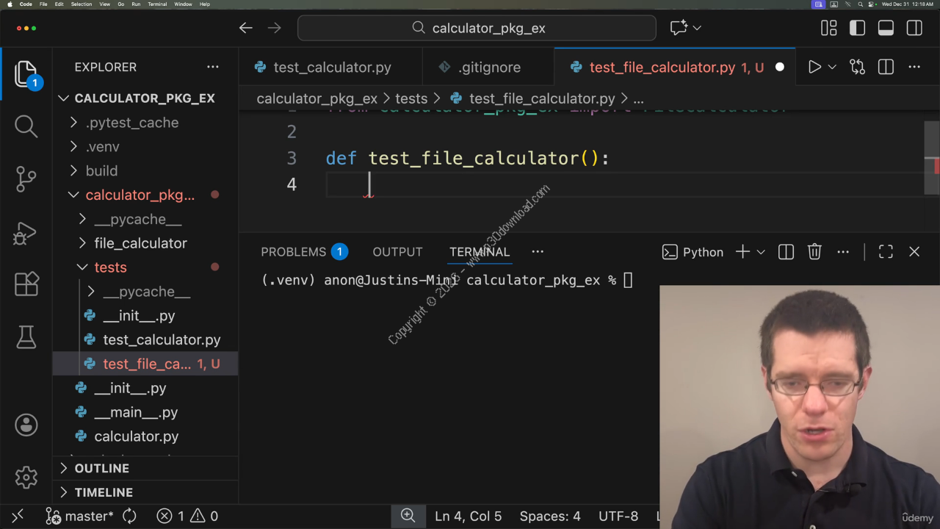Switch to the test_calculator.py tab
The width and height of the screenshot is (940, 529).
[331, 67]
